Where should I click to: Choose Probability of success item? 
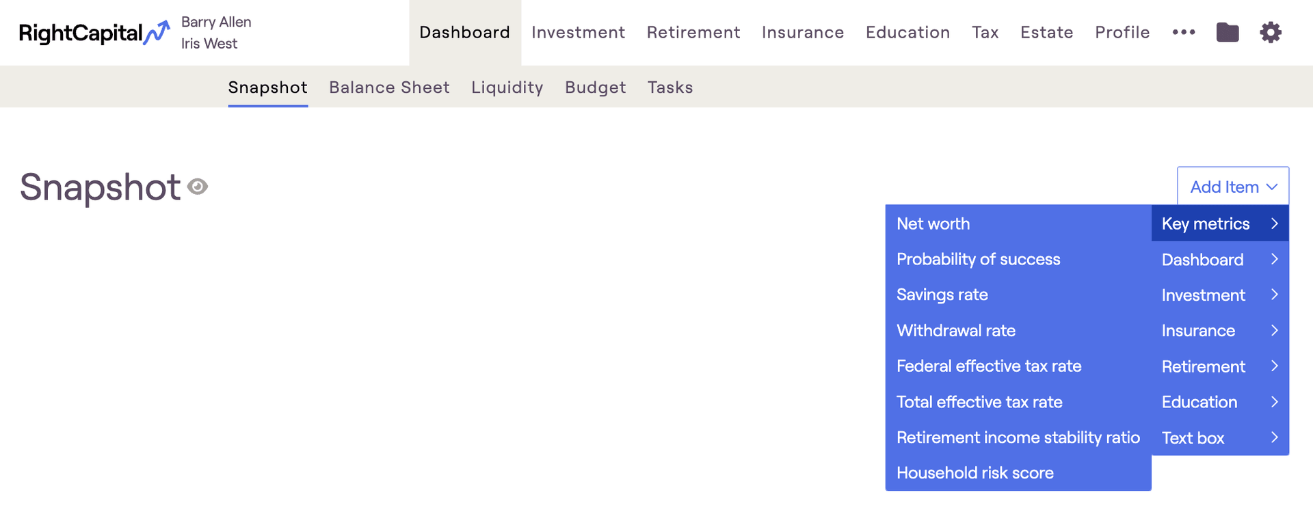(x=978, y=259)
